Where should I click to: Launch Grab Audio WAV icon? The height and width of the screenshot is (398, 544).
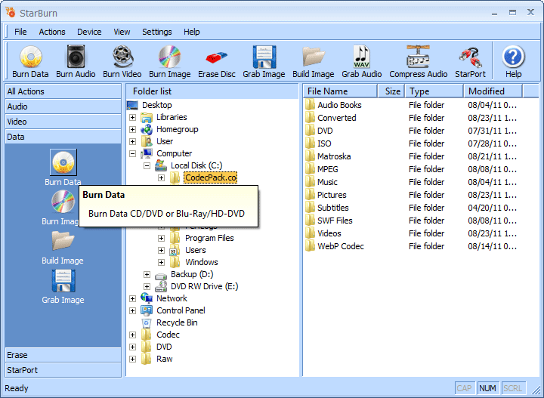pos(361,57)
